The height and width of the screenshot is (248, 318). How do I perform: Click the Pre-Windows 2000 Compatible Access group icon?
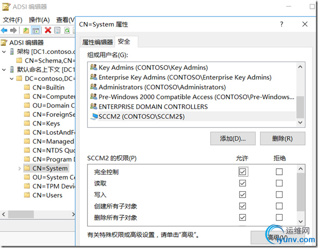click(x=94, y=96)
